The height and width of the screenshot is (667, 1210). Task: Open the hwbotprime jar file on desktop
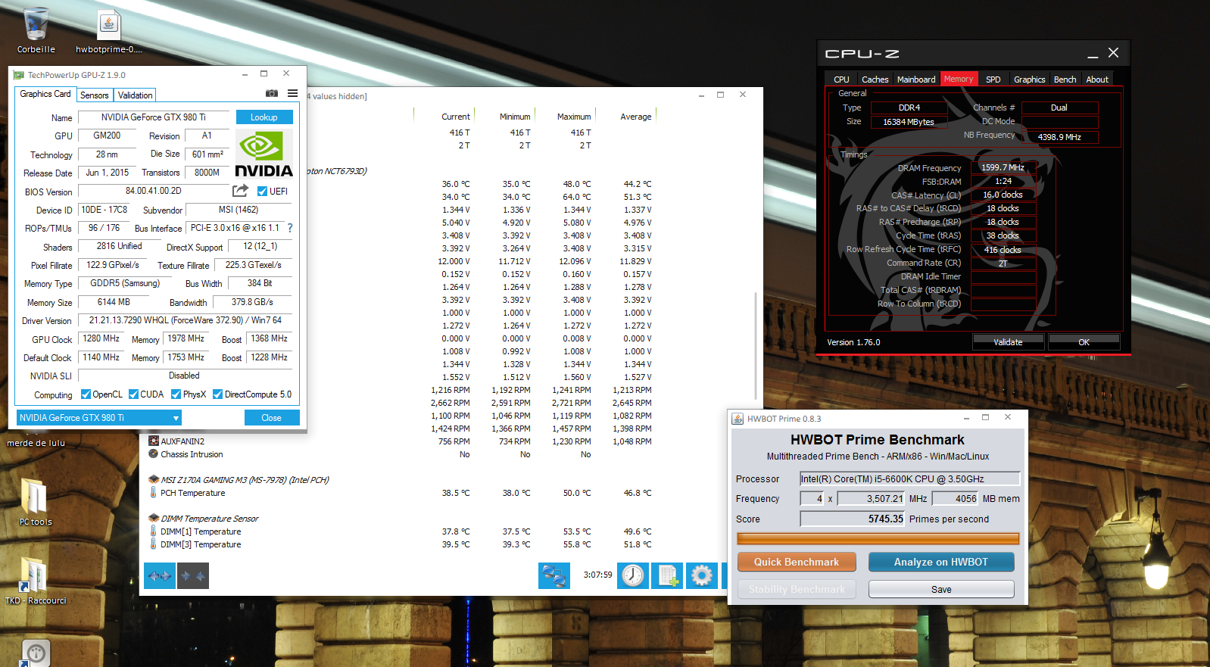click(x=109, y=25)
